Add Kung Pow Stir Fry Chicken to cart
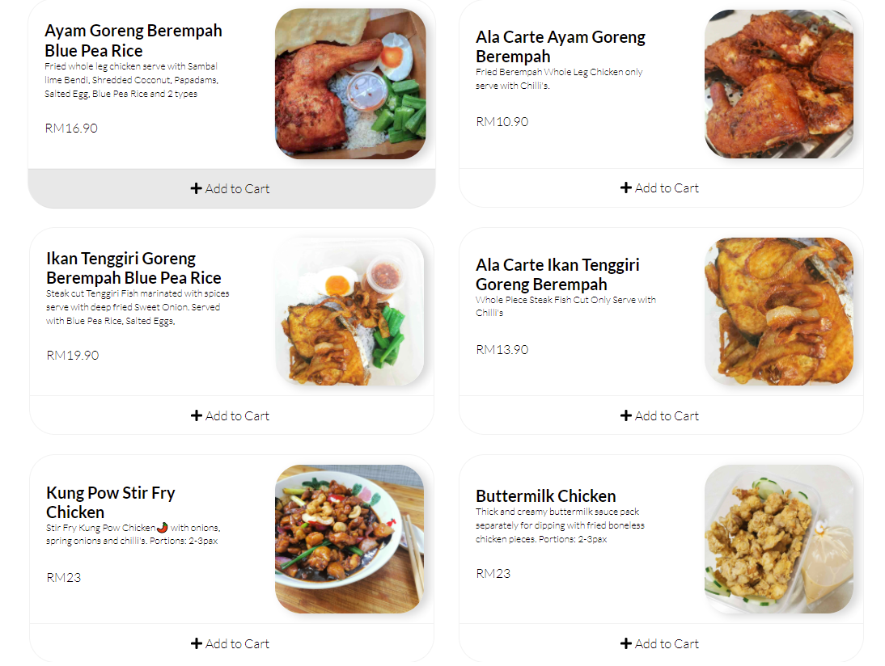 click(231, 643)
